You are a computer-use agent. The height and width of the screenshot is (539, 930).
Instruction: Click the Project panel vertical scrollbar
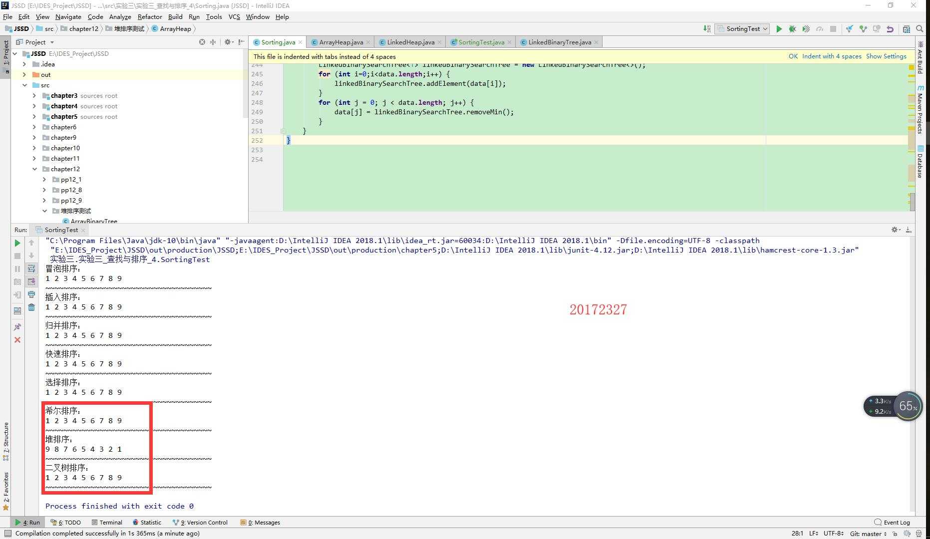click(245, 83)
